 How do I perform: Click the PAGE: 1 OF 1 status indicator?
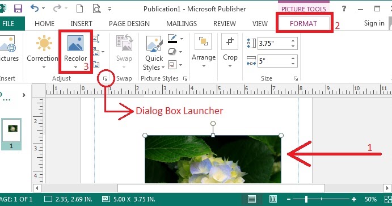click(16, 199)
